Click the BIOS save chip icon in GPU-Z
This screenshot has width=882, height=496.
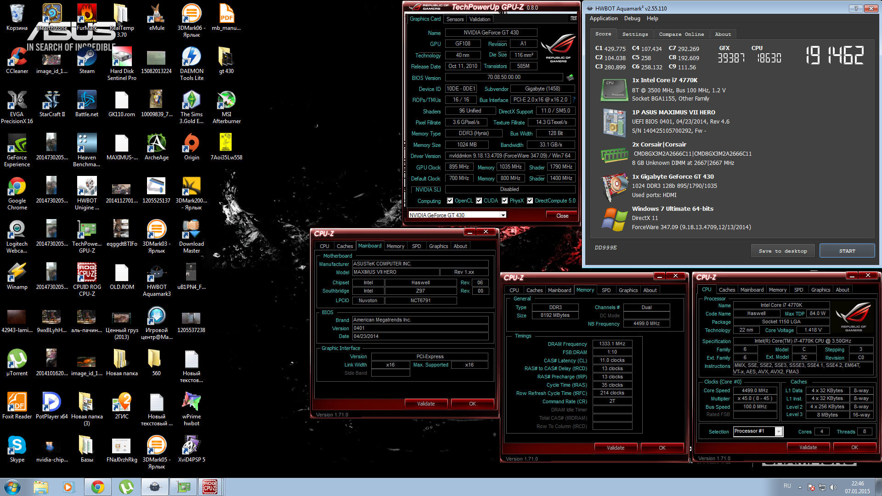point(570,77)
